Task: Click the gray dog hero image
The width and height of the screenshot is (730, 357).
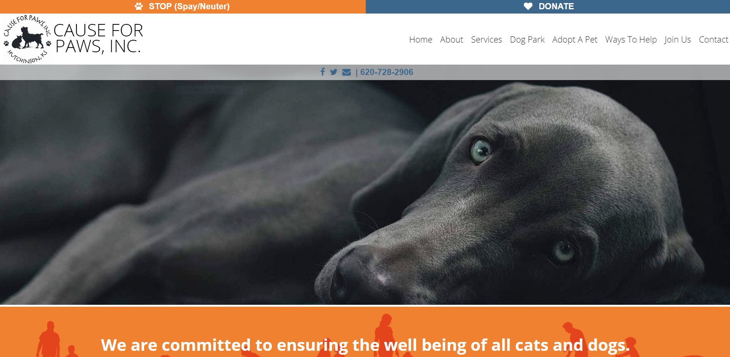Action: [x=365, y=192]
